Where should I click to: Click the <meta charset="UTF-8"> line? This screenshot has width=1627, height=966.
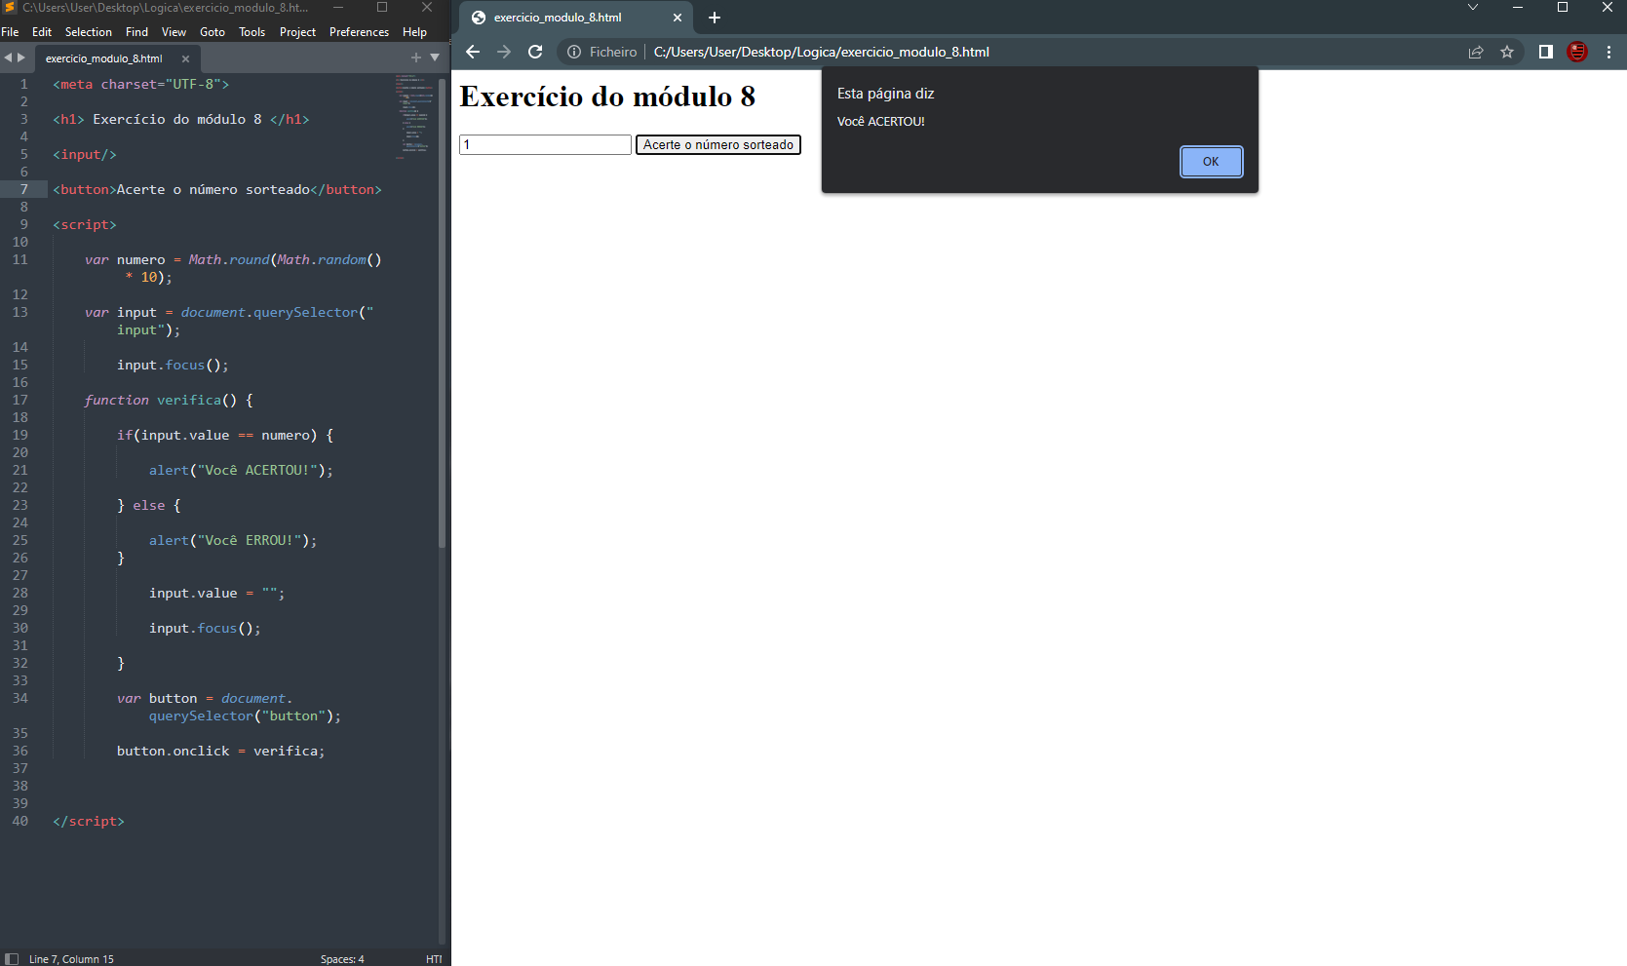[141, 84]
